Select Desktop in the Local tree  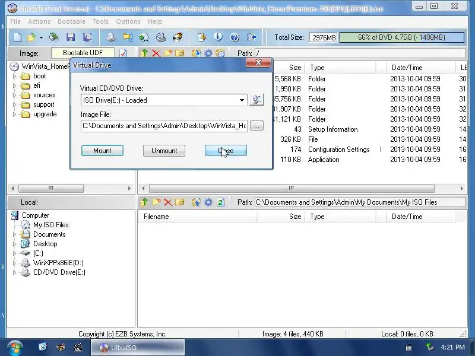click(x=45, y=244)
